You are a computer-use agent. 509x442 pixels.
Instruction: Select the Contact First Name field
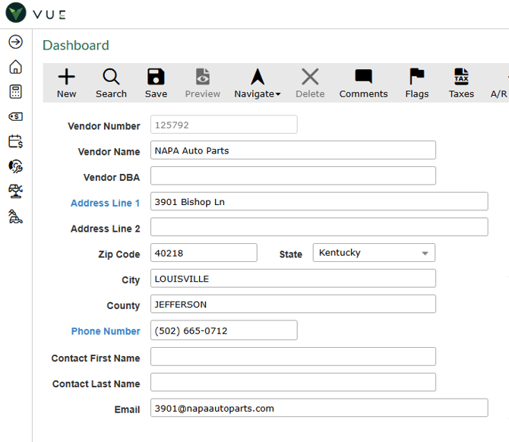[x=292, y=357]
